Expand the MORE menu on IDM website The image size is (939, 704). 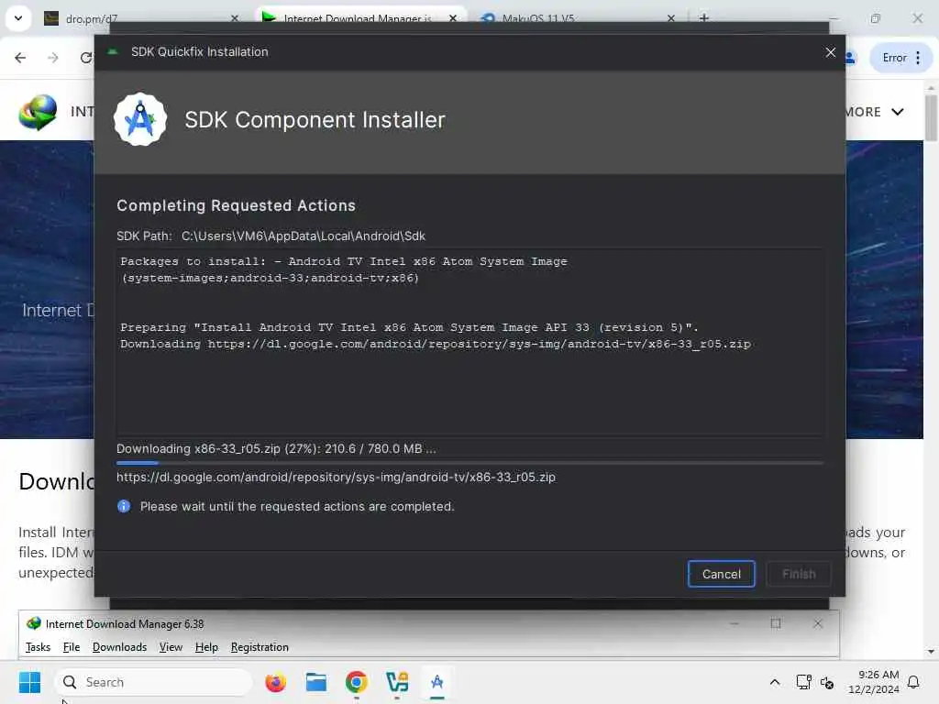click(x=875, y=112)
